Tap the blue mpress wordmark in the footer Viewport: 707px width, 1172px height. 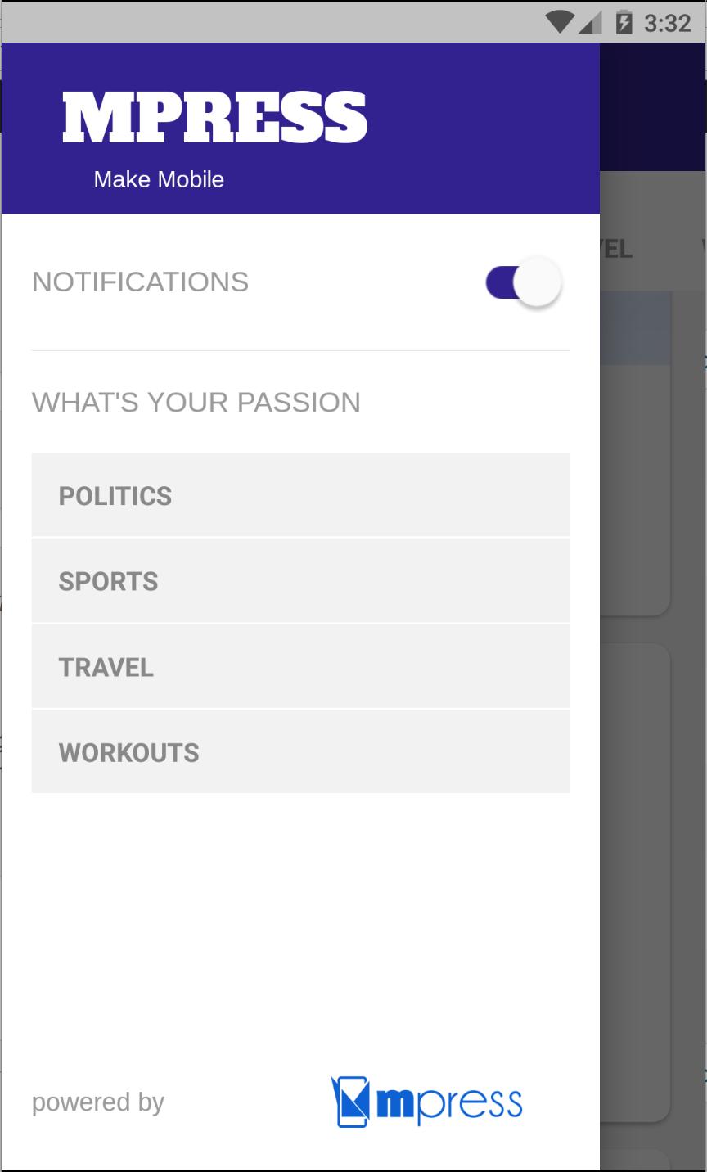(448, 1103)
